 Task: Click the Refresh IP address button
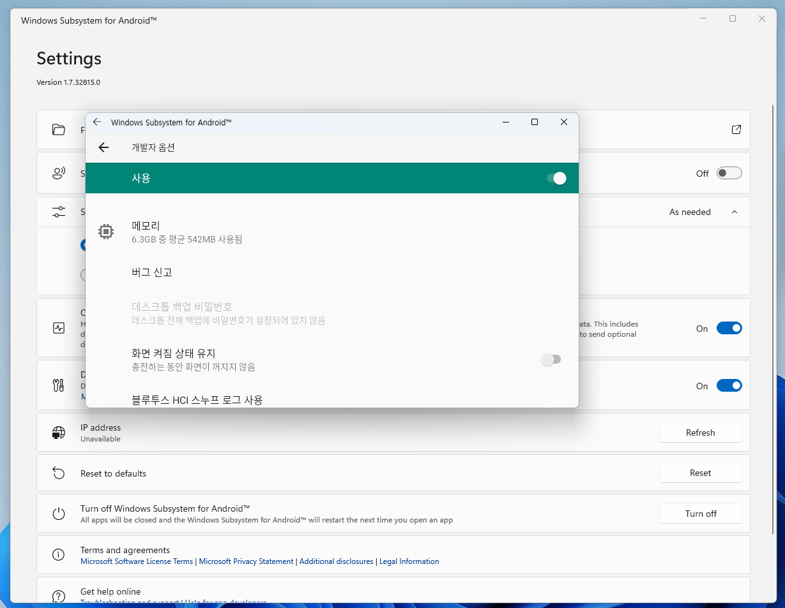[701, 433]
